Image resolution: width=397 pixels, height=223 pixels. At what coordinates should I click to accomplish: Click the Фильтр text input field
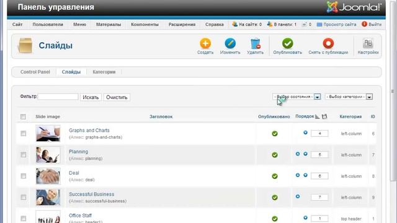pos(58,97)
